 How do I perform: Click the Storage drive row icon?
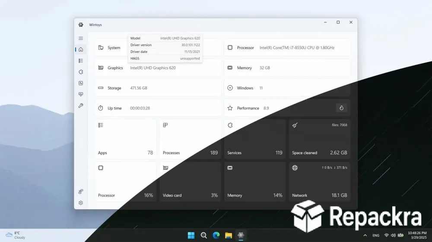(x=101, y=88)
